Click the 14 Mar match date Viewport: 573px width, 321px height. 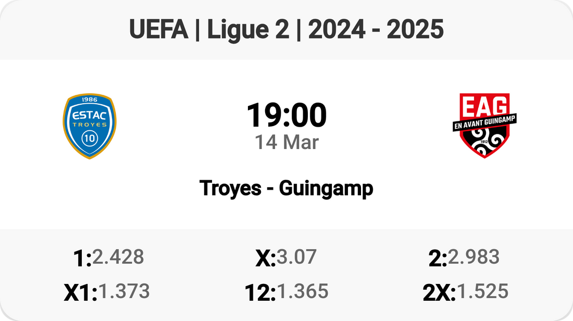(x=286, y=142)
